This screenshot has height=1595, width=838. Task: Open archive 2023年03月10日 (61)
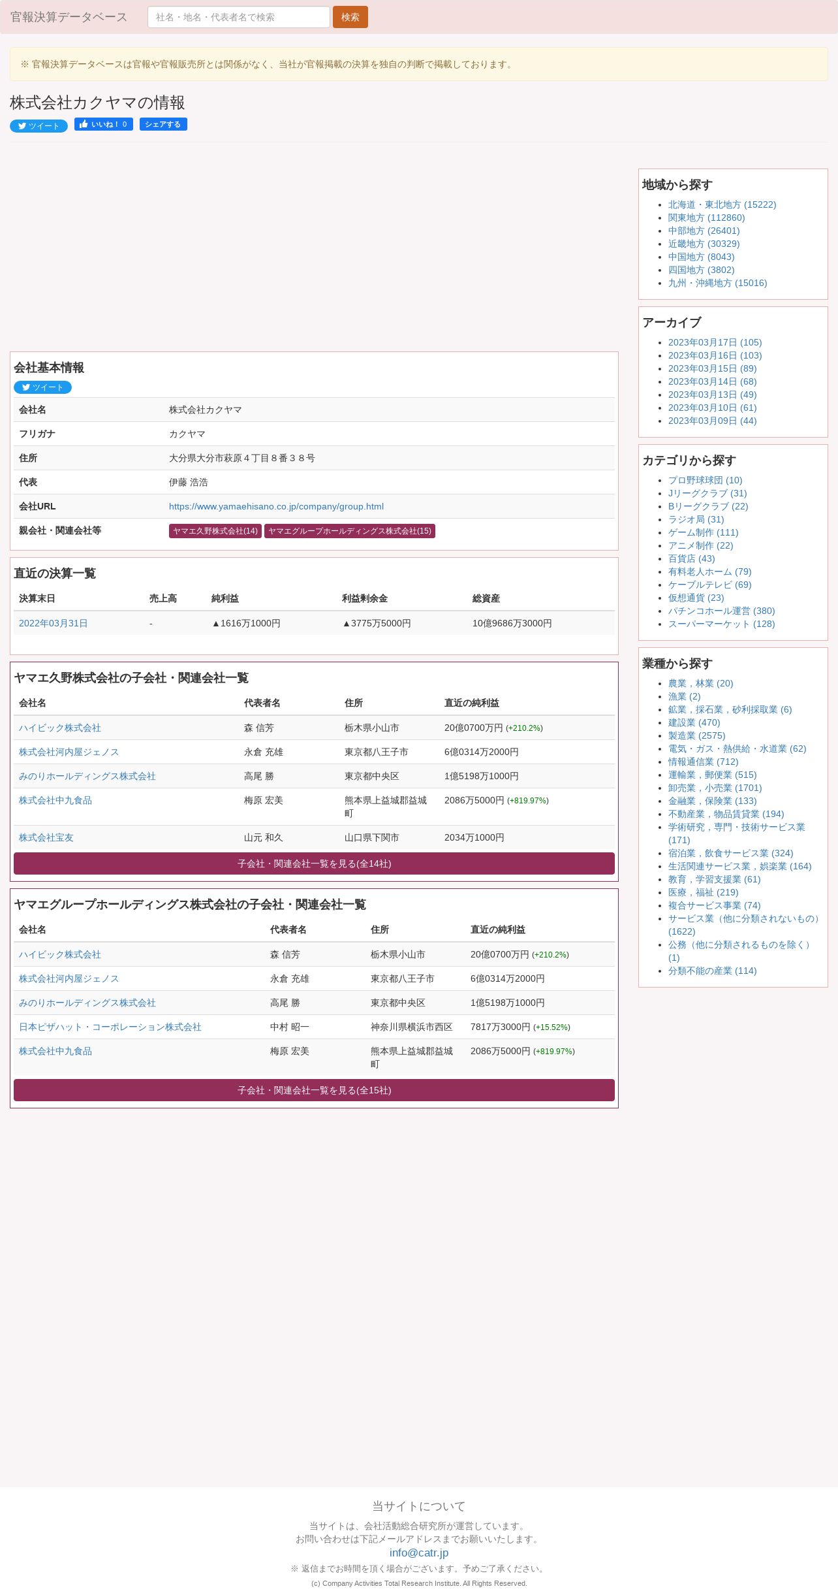coord(712,408)
